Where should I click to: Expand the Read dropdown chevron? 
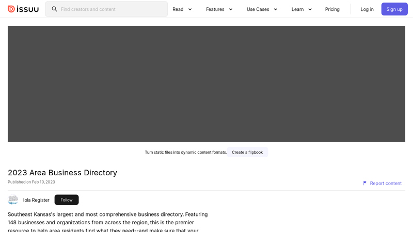click(190, 9)
